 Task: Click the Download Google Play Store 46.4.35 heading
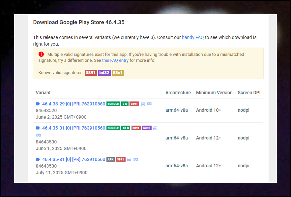click(x=79, y=22)
